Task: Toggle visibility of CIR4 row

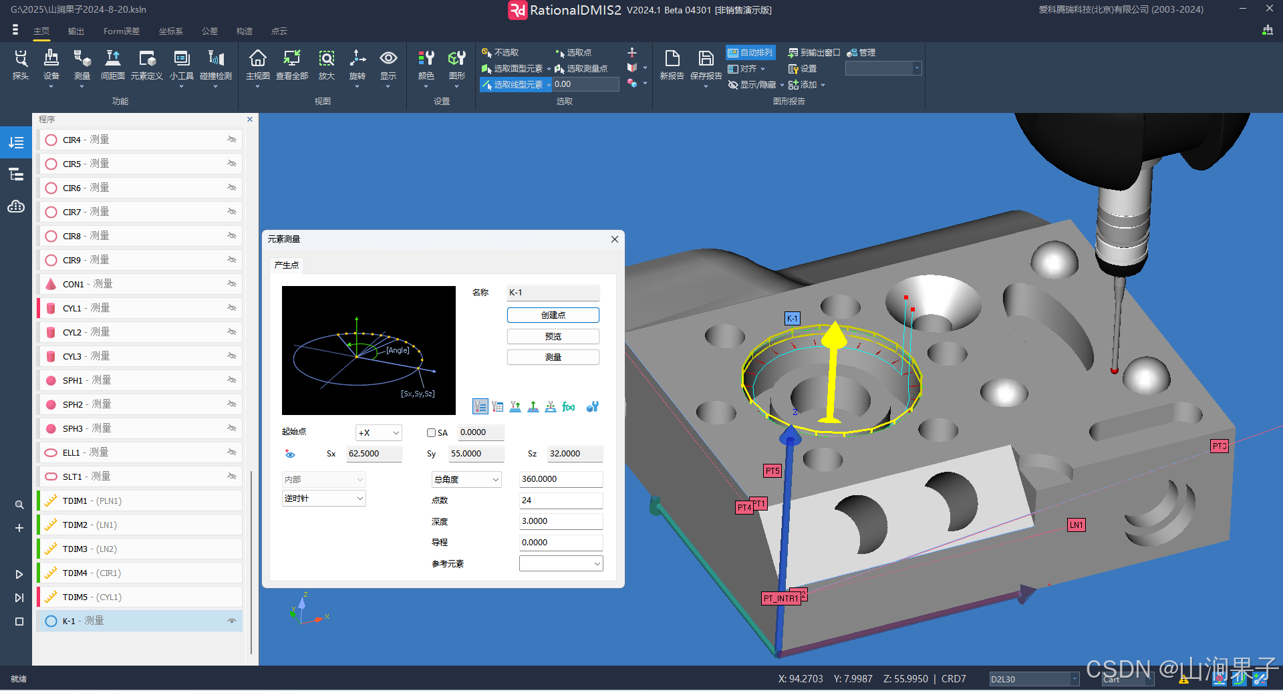Action: tap(232, 140)
